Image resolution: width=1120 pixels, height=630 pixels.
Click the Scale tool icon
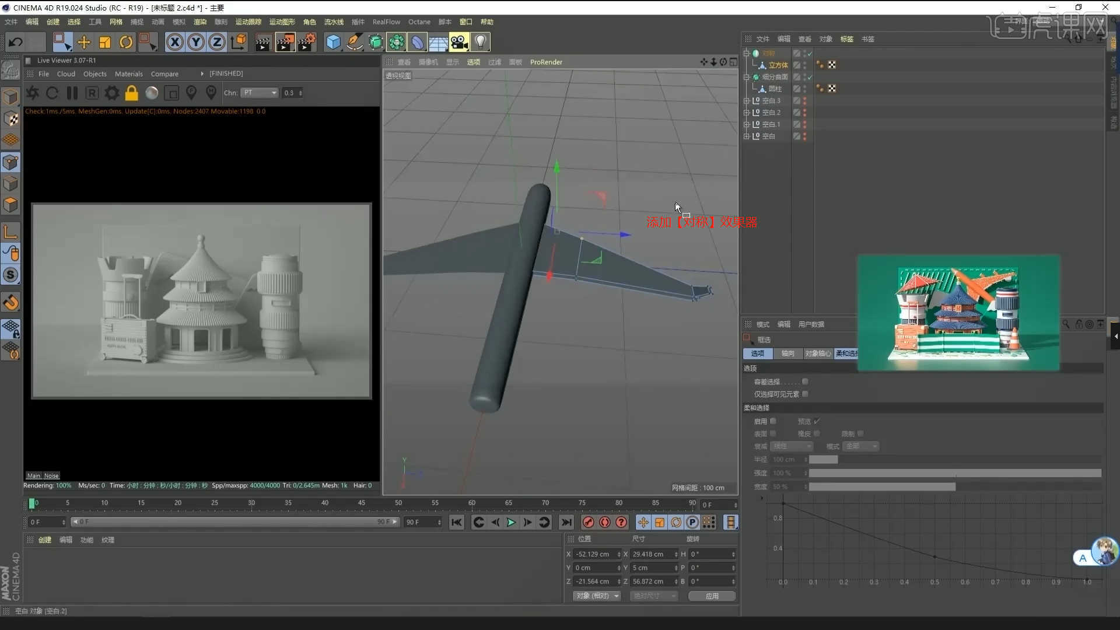click(x=105, y=42)
